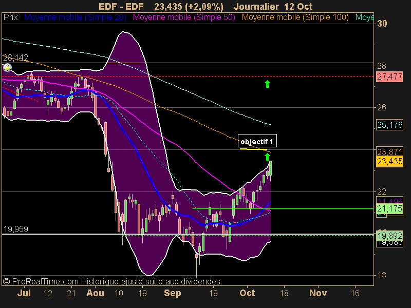Select the green arrow below objectif 1
This screenshot has width=411, height=308.
pos(267,157)
